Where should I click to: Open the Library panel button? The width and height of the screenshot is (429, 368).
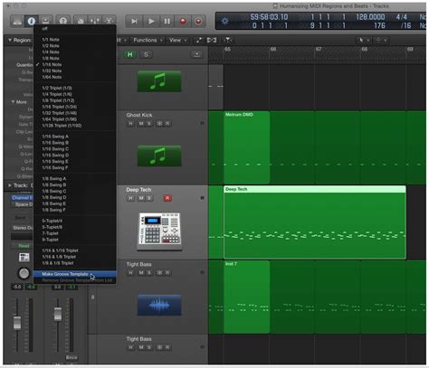(17, 21)
